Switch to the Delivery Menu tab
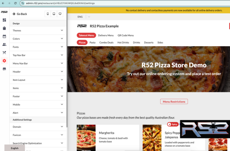Image resolution: width=230 pixels, height=151 pixels. 106,35
